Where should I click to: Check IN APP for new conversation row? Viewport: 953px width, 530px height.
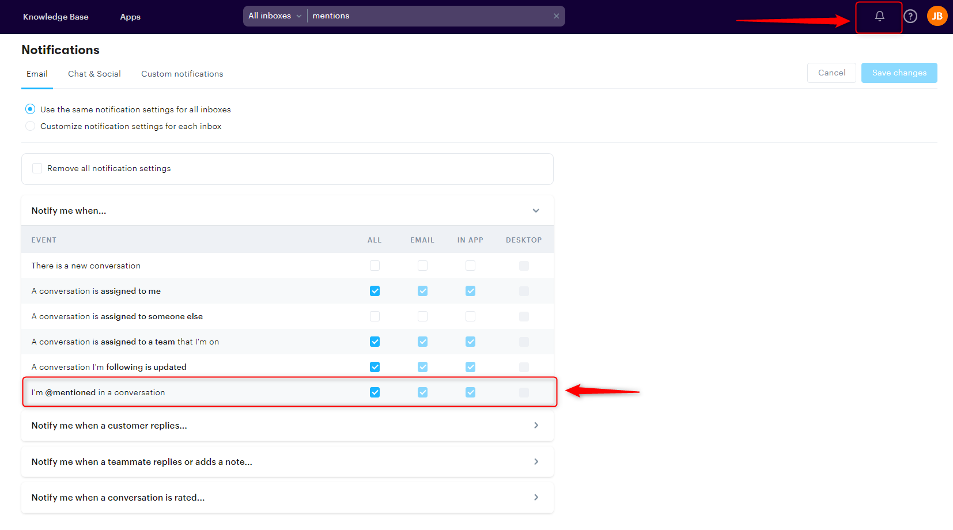point(470,266)
